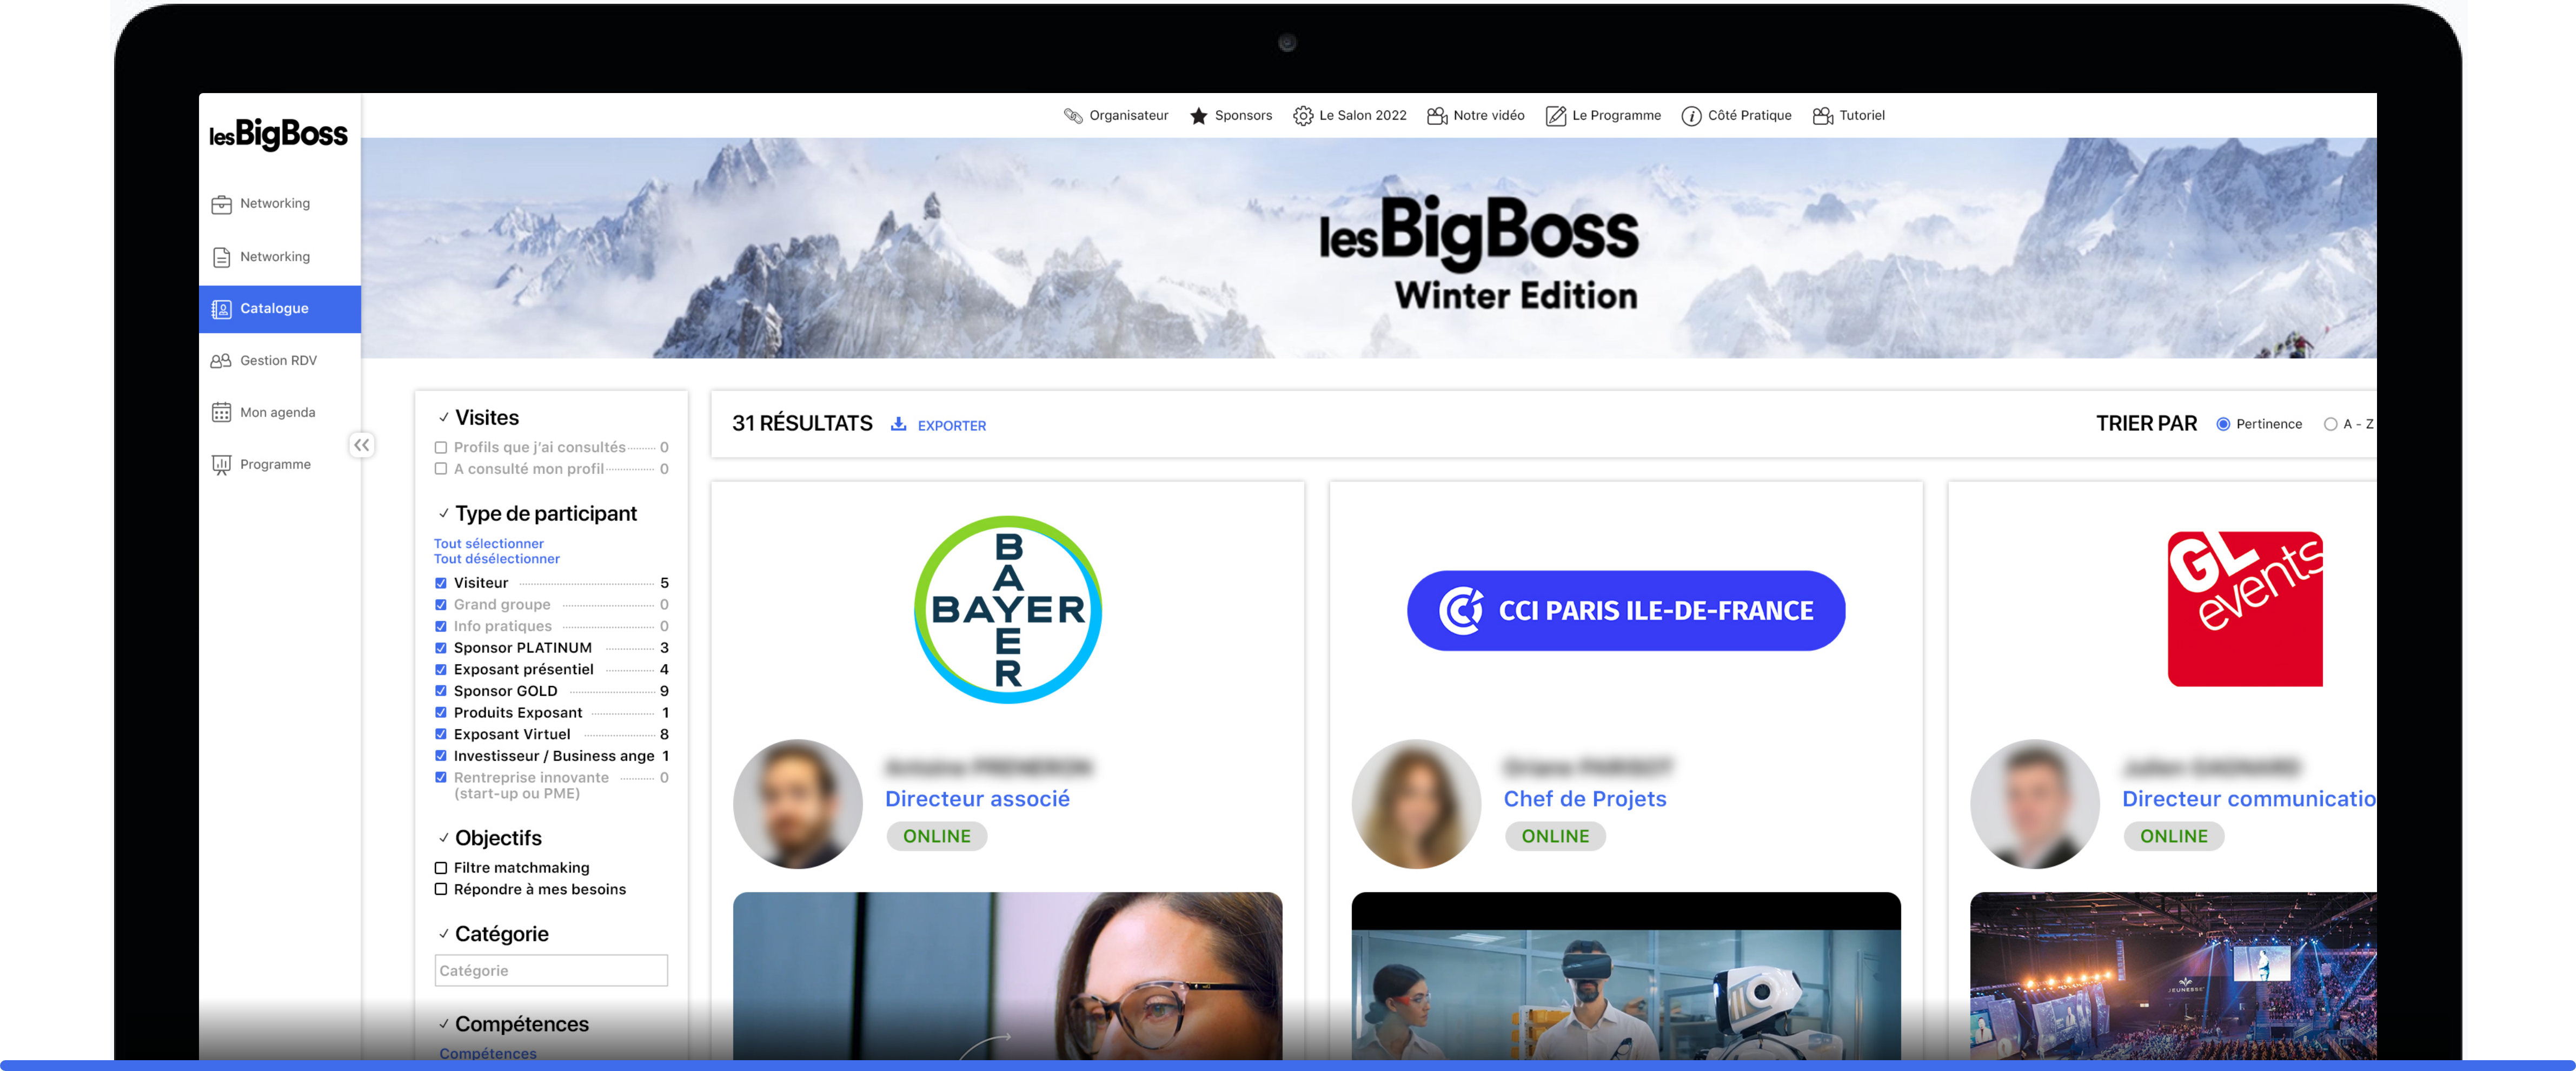
Task: Click the Mon agenda calendar icon
Action: click(x=221, y=413)
